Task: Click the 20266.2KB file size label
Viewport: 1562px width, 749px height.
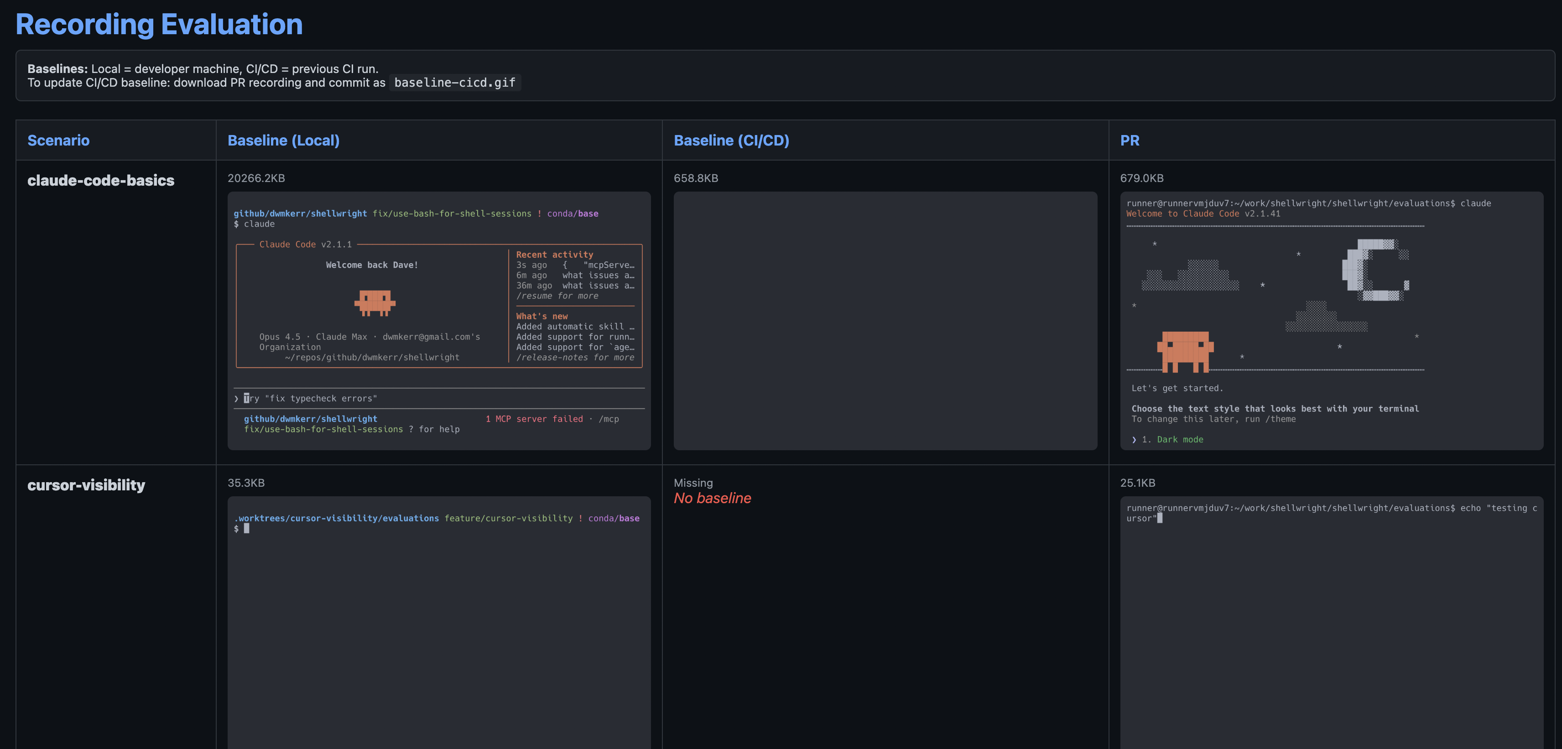Action: (x=256, y=178)
